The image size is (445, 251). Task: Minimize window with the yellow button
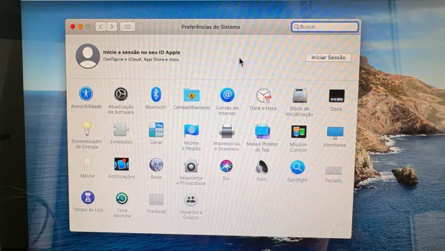pyautogui.click(x=80, y=27)
